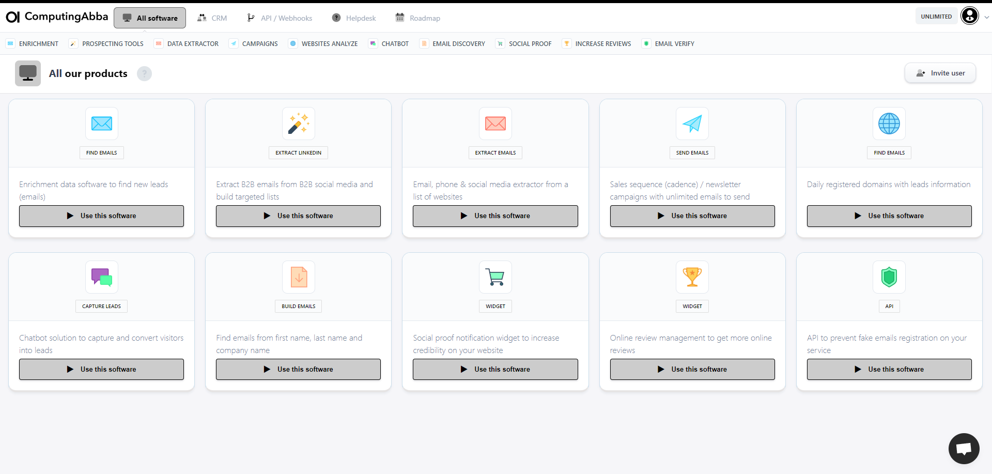The height and width of the screenshot is (474, 992).
Task: Open WEBSITES ANALYZE category
Action: point(323,44)
